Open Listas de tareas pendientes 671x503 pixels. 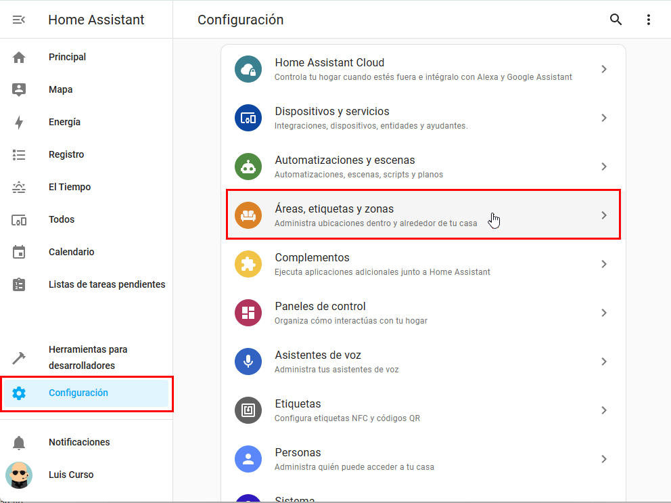pyautogui.click(x=107, y=284)
